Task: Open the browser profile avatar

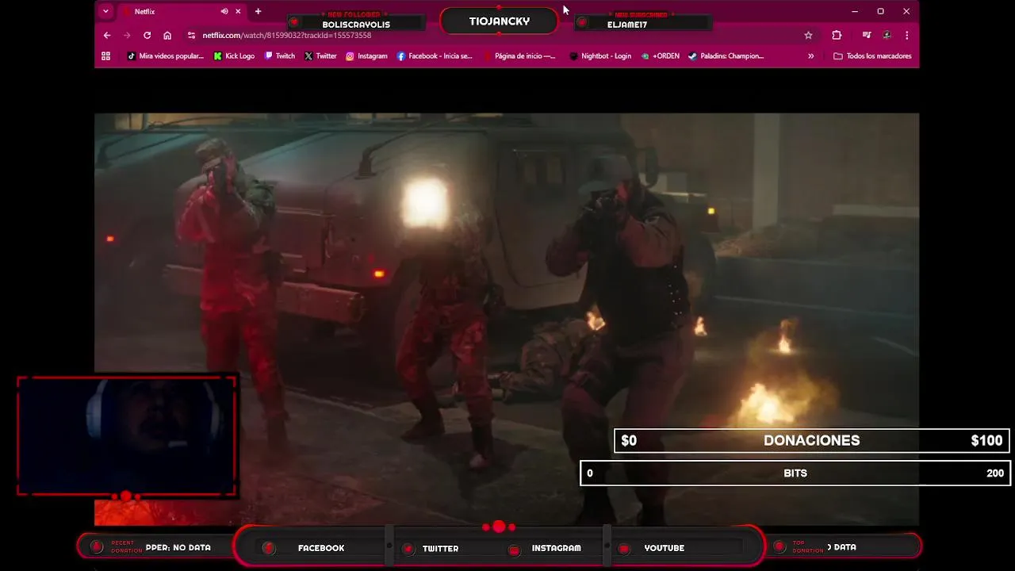Action: (x=887, y=35)
